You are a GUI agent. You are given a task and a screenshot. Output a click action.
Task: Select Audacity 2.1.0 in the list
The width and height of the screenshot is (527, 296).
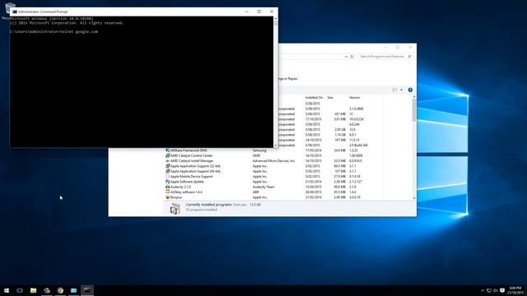[273, 187]
